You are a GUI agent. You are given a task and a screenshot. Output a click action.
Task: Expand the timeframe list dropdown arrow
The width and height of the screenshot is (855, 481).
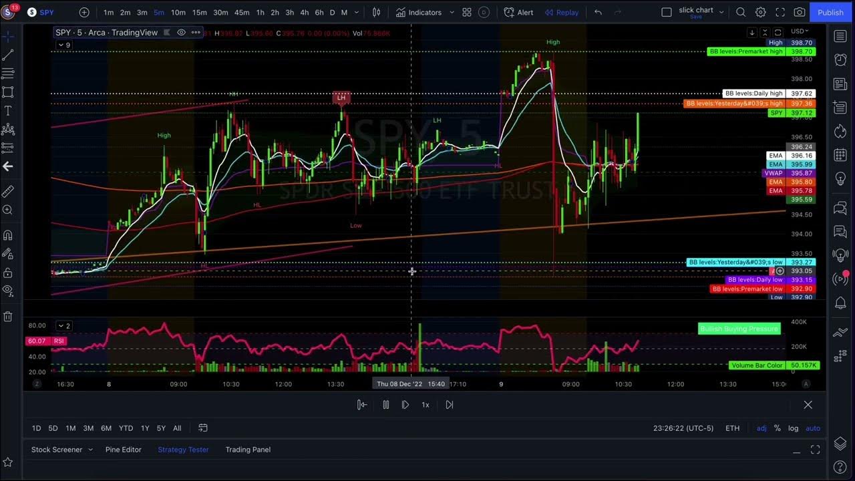tap(357, 12)
